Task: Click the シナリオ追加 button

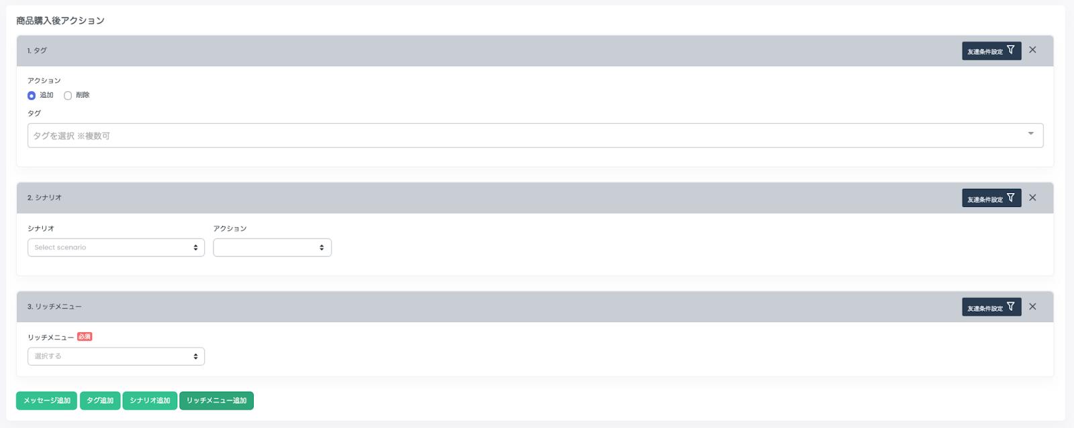Action: click(x=150, y=401)
